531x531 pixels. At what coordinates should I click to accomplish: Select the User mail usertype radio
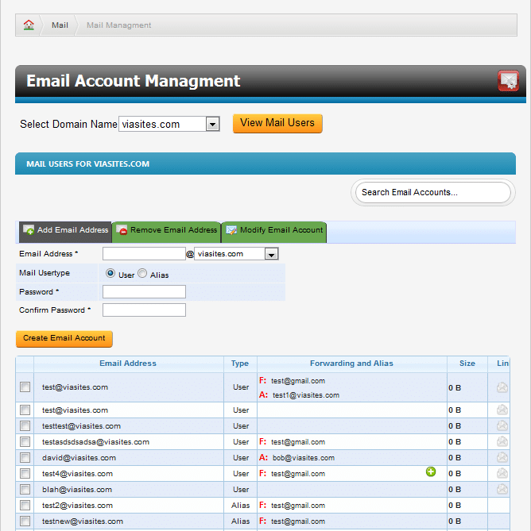coord(110,274)
